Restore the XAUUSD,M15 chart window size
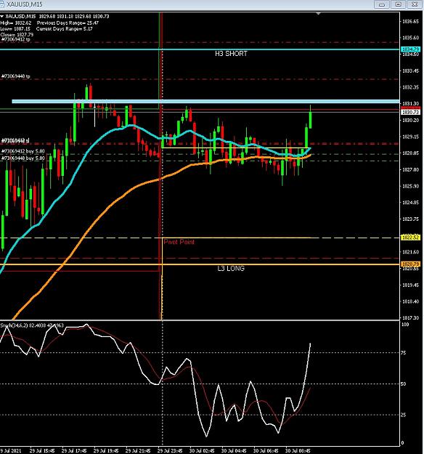424x454 pixels. point(399,4)
